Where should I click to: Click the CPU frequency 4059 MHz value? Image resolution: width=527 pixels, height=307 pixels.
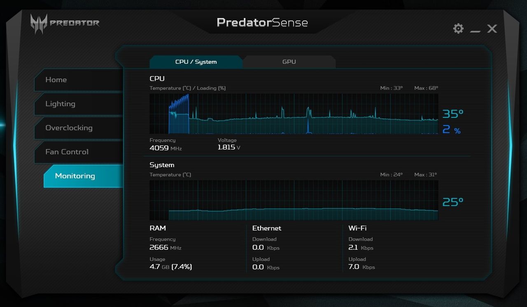pos(166,148)
